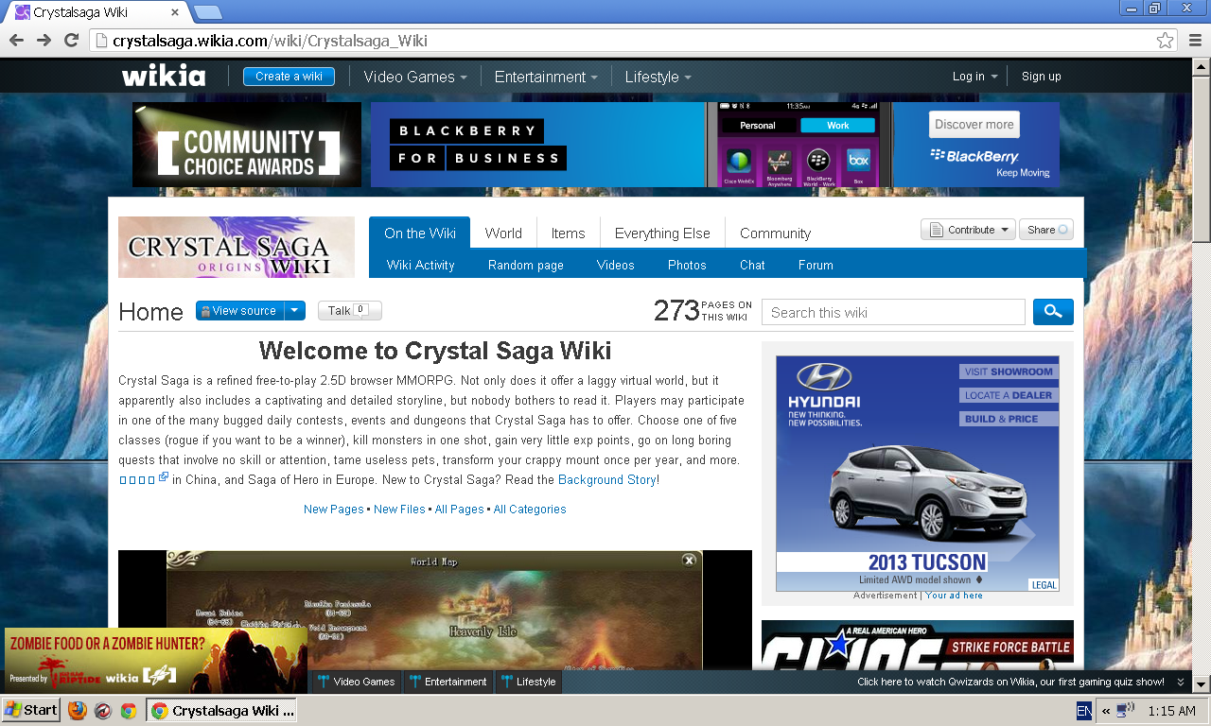Expand the View source arrow dropdown
The width and height of the screenshot is (1211, 726).
295,311
